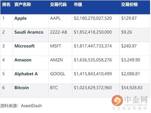Open the Bitcoin asset entry
The height and width of the screenshot is (113, 151).
[22, 88]
